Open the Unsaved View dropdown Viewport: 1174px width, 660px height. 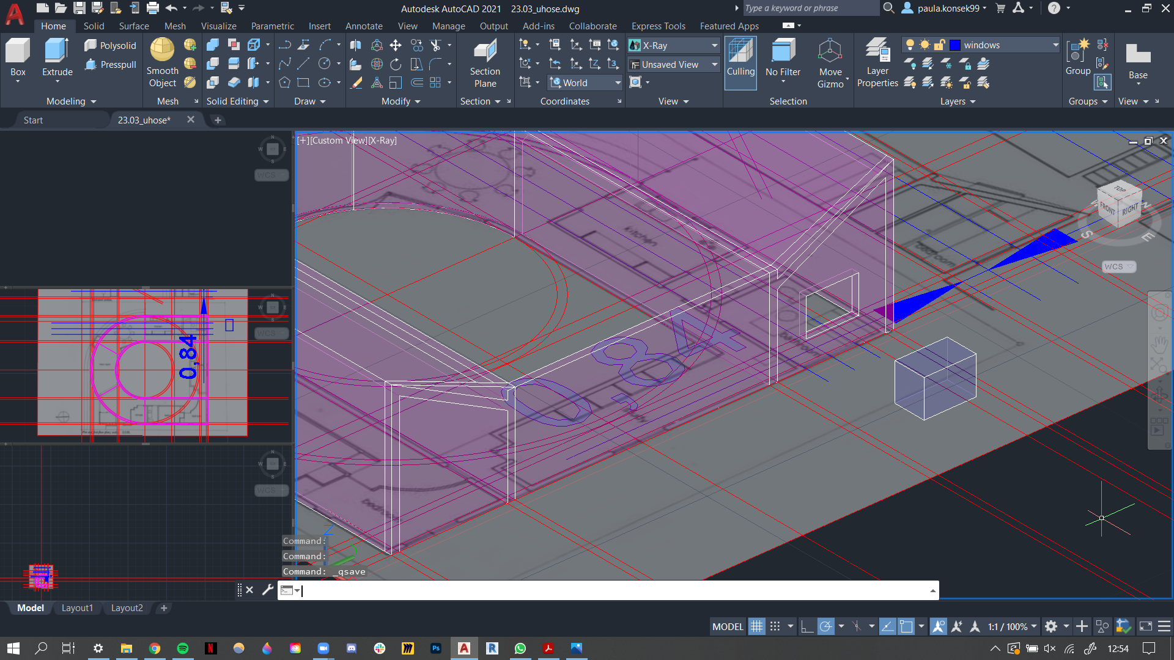tap(714, 64)
